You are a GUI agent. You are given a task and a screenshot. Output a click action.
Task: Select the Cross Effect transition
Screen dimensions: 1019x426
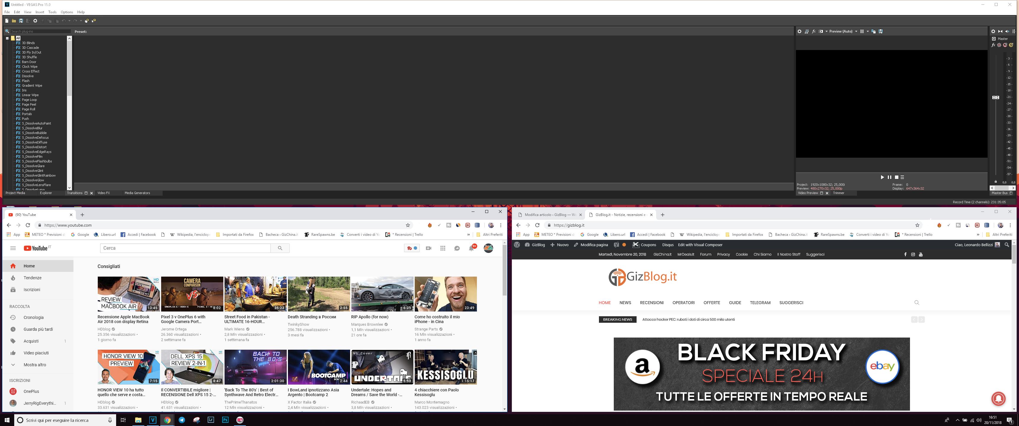(x=31, y=71)
